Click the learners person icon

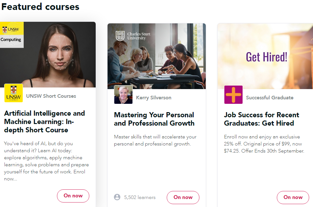coord(117,197)
